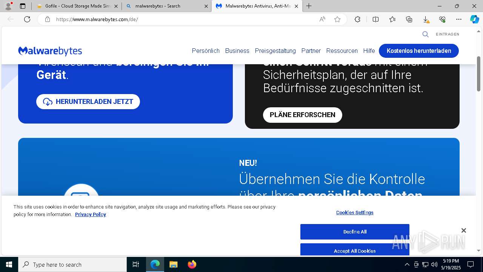Open the Windows Start menu

tap(9, 264)
